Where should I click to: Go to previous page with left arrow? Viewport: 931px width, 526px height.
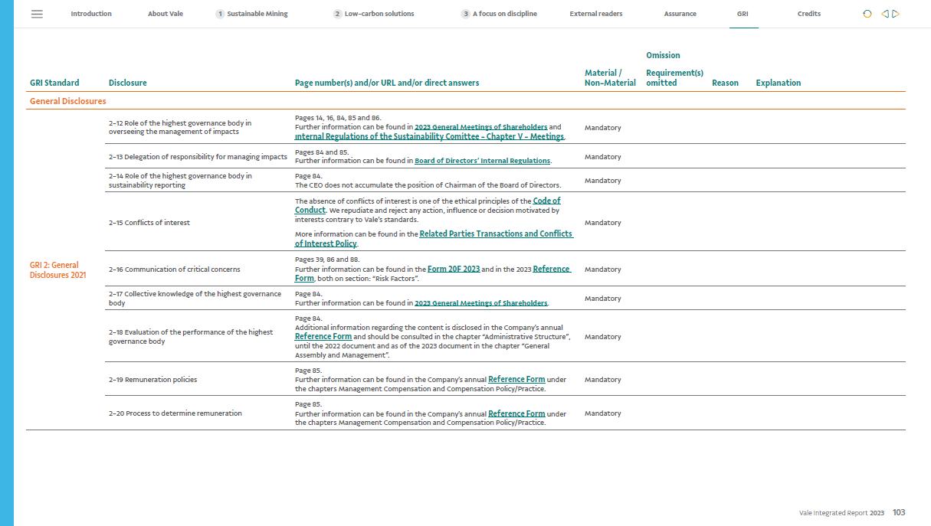point(885,14)
